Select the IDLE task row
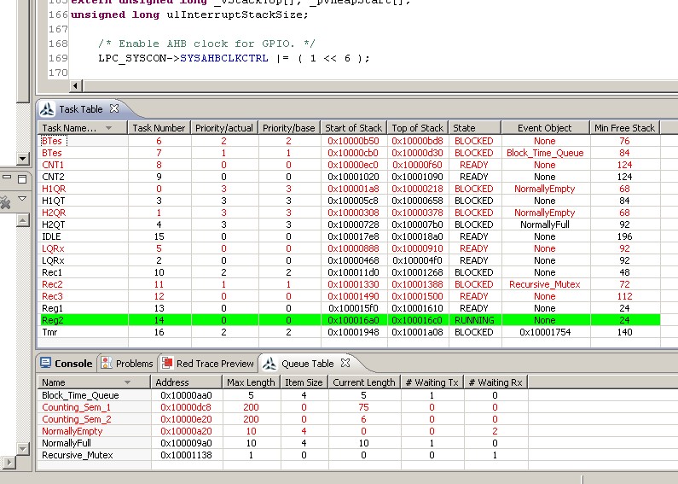The width and height of the screenshot is (678, 484). click(x=351, y=236)
